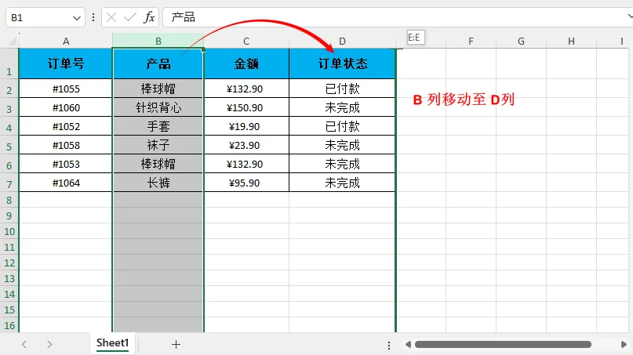Image resolution: width=633 pixels, height=355 pixels.
Task: Click the ¥150.90 amount cell
Action: point(246,107)
